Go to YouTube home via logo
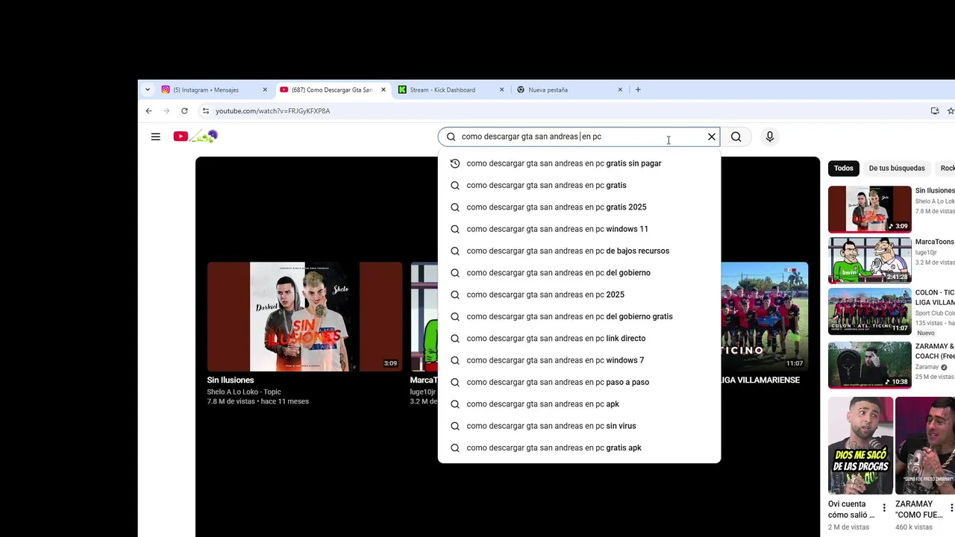Image resolution: width=955 pixels, height=537 pixels. point(195,136)
